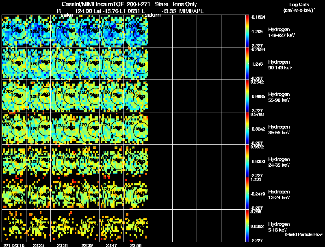Click the '23:23' time label
Image resolution: width=325 pixels, height=247 pixels.
pyautogui.click(x=38, y=245)
